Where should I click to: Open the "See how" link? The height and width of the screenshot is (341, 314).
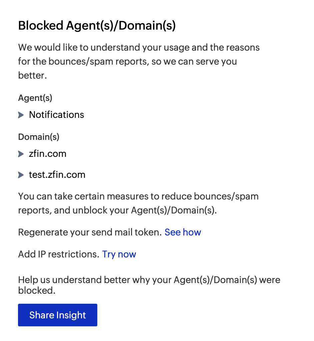[x=183, y=232]
